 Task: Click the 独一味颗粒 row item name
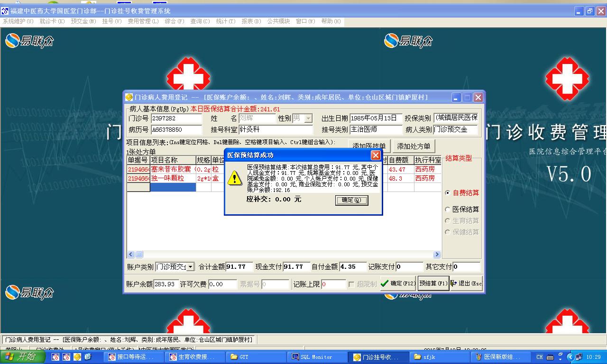pos(173,178)
